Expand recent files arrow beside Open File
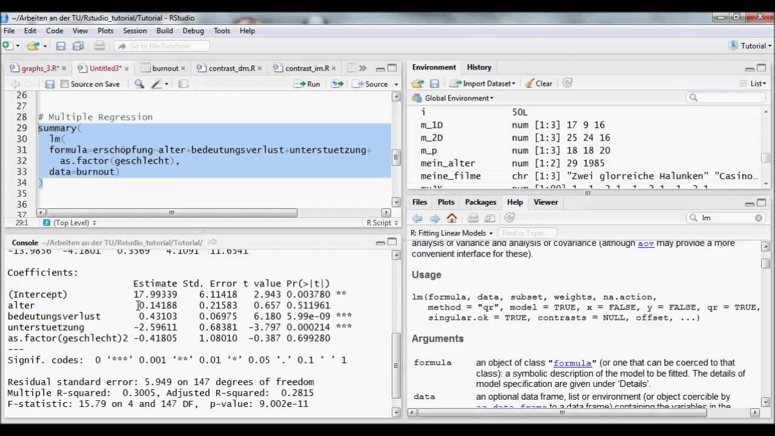The height and width of the screenshot is (436, 775). (x=45, y=46)
